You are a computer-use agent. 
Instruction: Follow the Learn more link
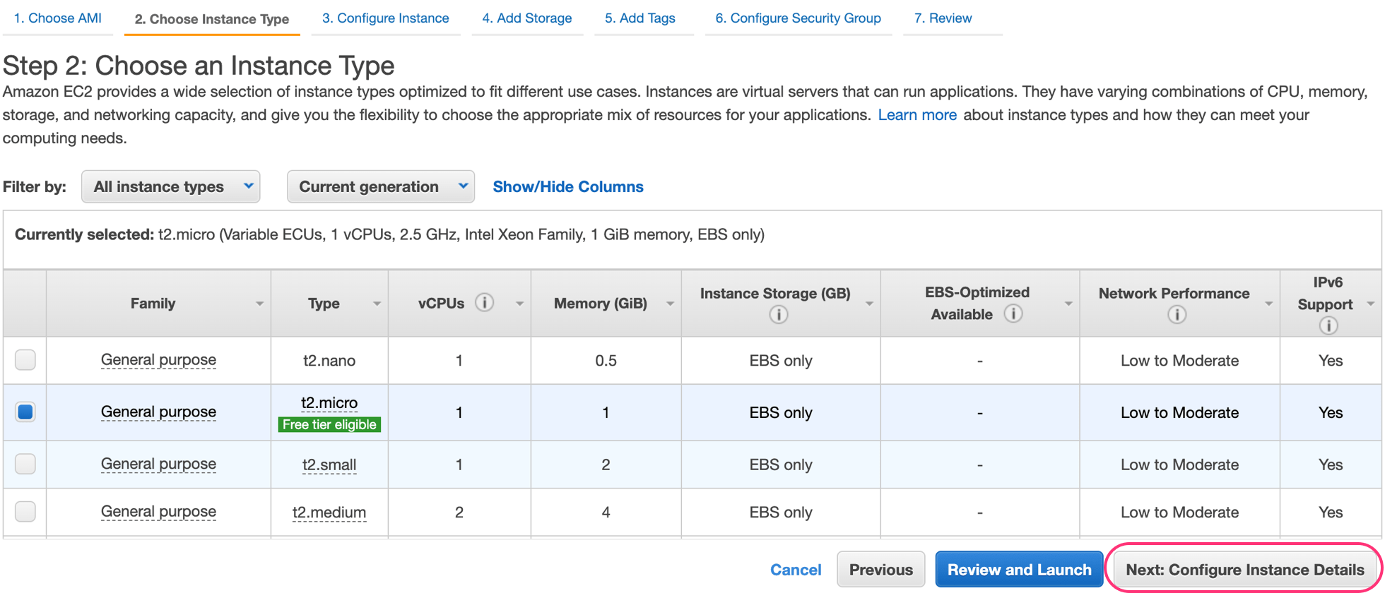[x=917, y=115]
